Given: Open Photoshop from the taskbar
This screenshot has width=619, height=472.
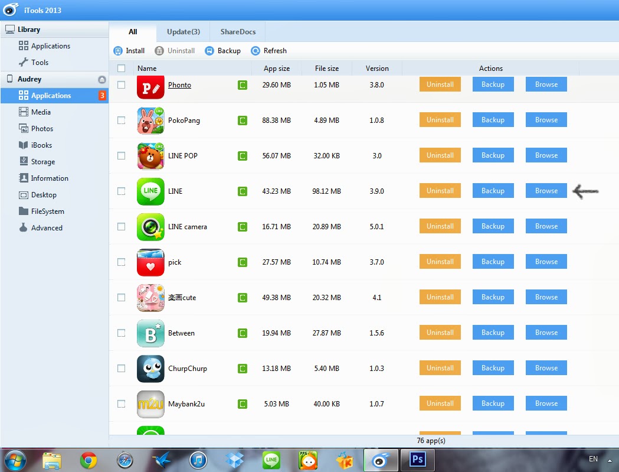Looking at the screenshot, I should click(417, 460).
